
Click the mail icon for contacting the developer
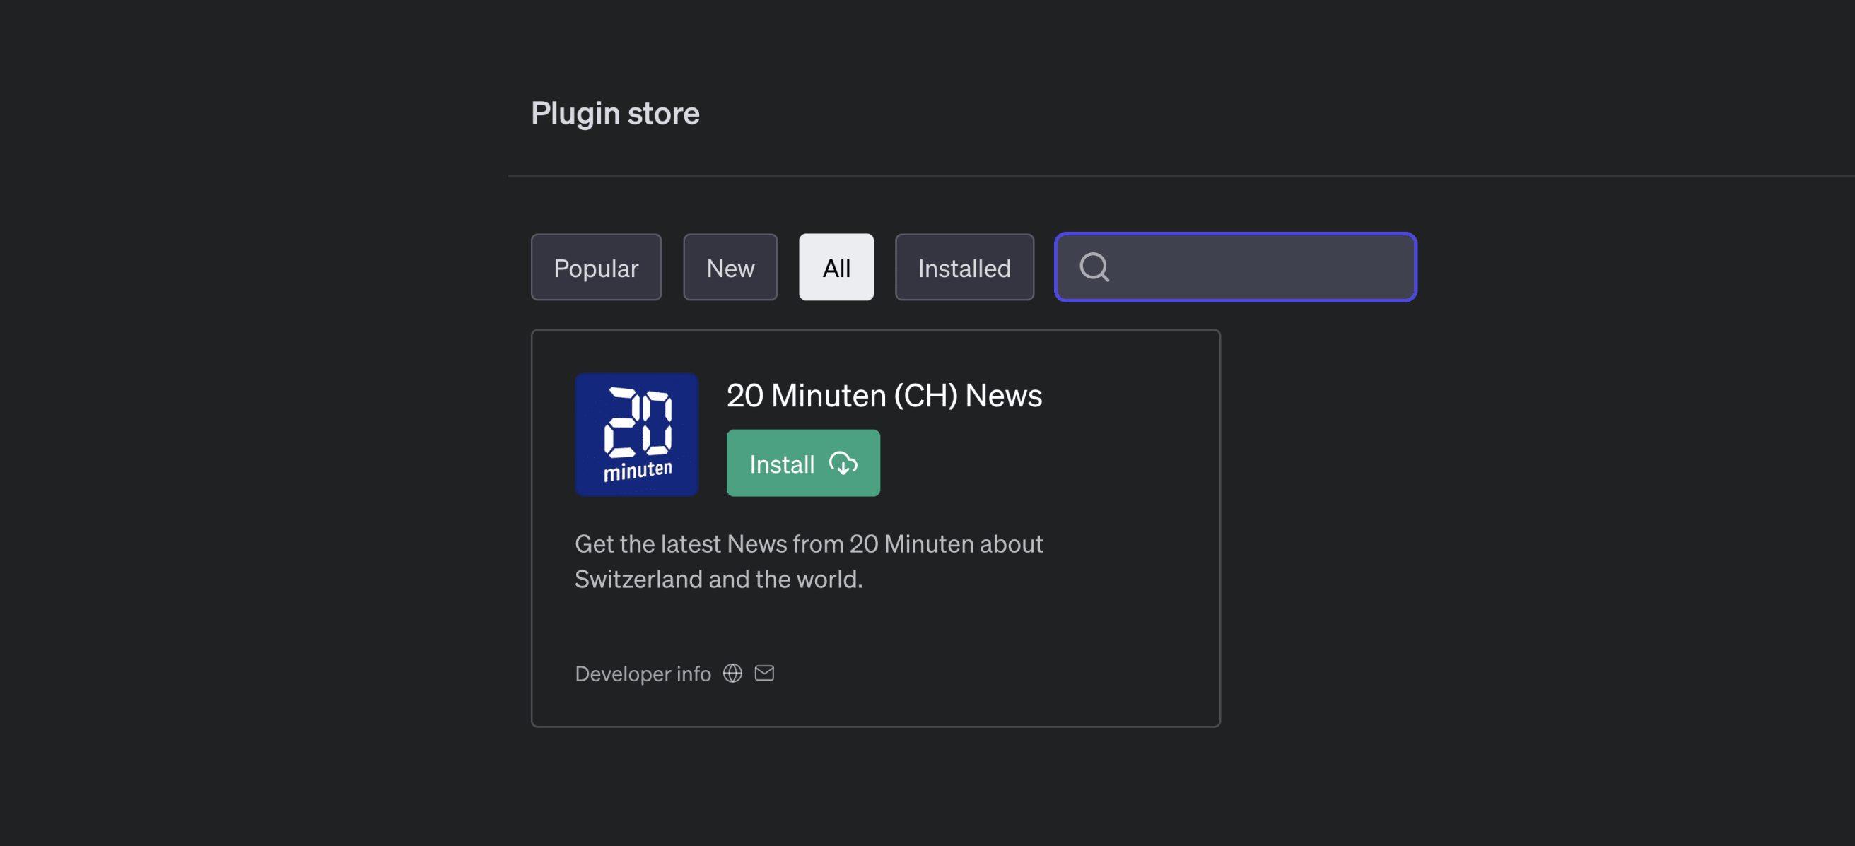(x=765, y=674)
